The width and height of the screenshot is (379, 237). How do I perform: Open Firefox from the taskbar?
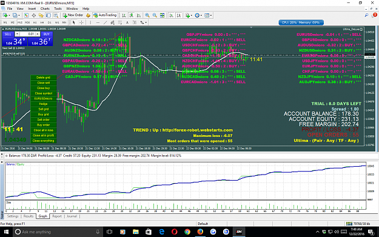coord(200,232)
